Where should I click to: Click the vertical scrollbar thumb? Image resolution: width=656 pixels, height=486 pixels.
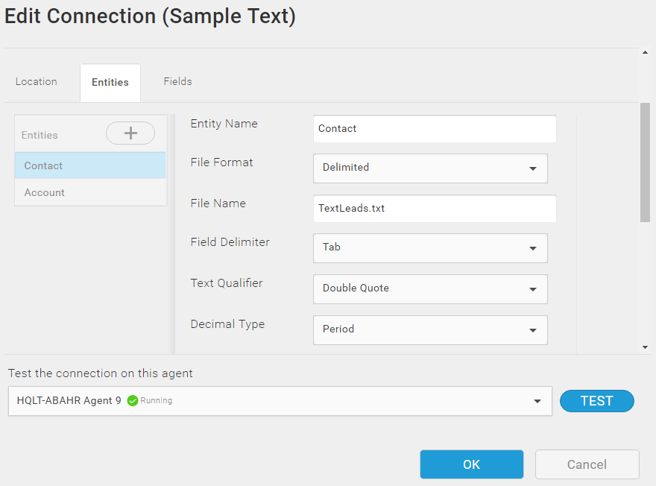coord(645,162)
